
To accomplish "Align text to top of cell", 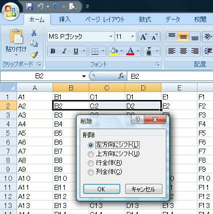I will point(172,37).
